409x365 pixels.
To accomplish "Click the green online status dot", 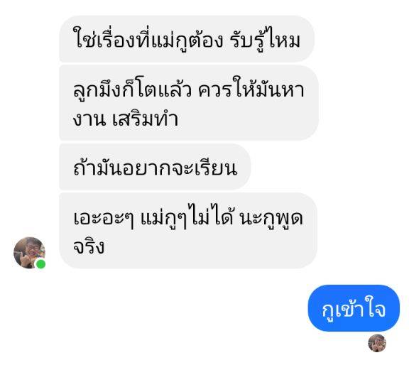I will pos(40,264).
